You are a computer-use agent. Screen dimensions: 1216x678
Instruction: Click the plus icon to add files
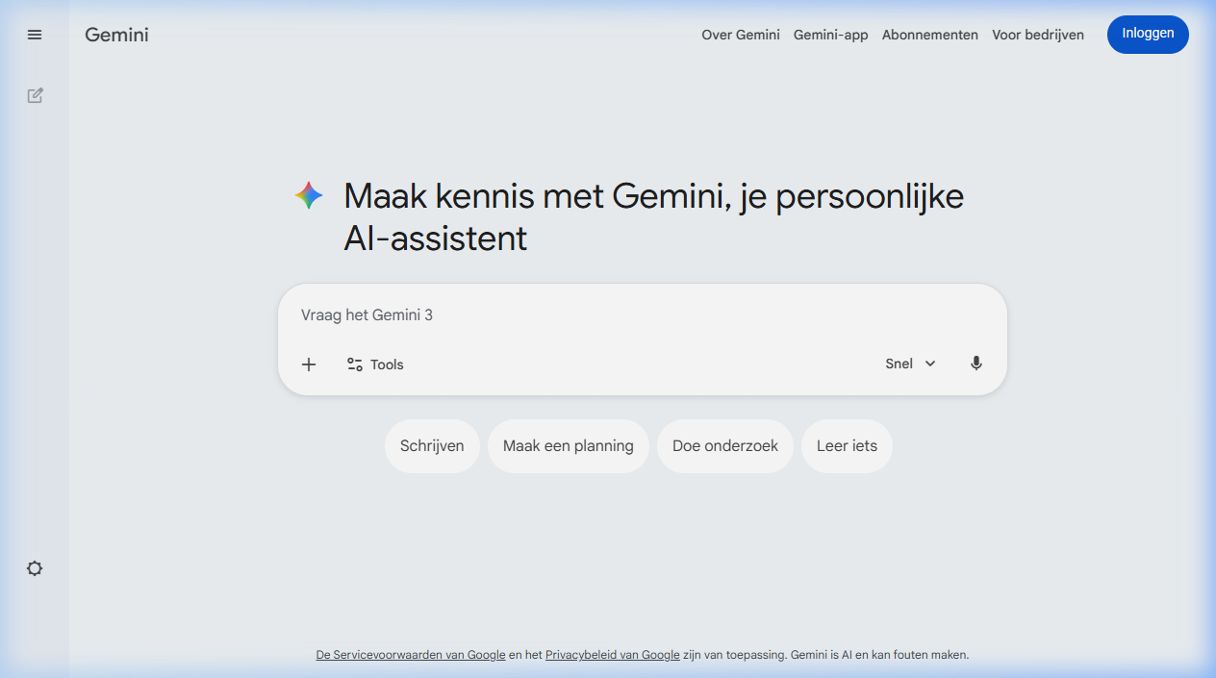click(x=309, y=364)
